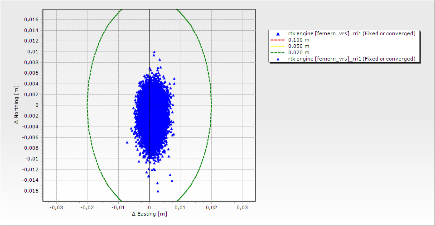435x226 pixels.
Task: Click the 0.020 m legend text
Action: [x=299, y=52]
